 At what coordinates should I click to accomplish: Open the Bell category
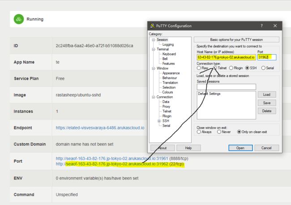point(165,59)
